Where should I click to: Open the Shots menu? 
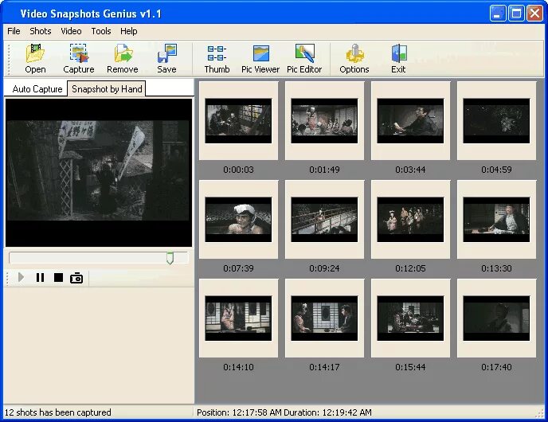41,31
